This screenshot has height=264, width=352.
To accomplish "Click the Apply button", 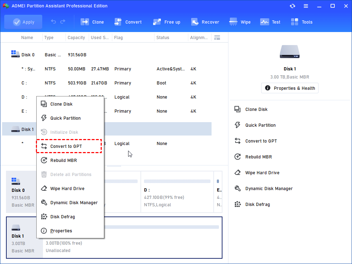I will [23, 22].
